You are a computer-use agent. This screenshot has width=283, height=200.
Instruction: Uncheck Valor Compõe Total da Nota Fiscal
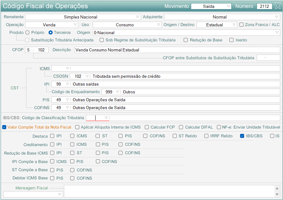pos(4,127)
